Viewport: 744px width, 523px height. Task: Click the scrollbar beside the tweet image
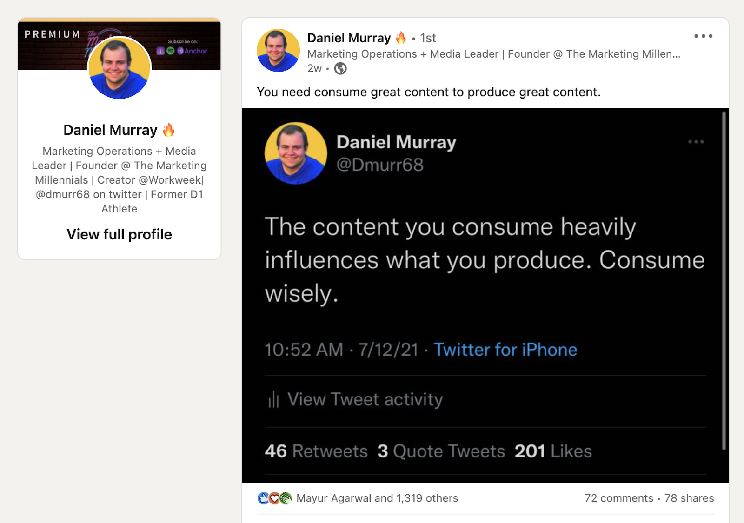724,279
